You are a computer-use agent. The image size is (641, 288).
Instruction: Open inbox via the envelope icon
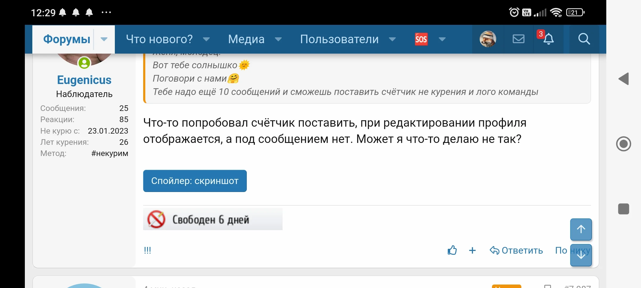coord(518,39)
